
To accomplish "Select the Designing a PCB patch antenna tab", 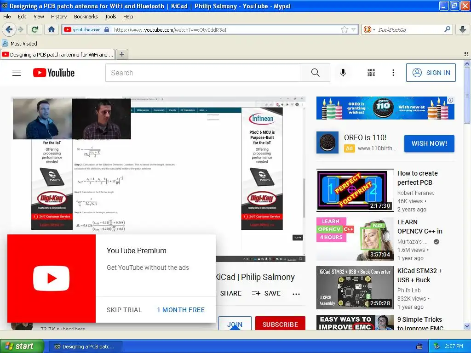I will coord(57,54).
